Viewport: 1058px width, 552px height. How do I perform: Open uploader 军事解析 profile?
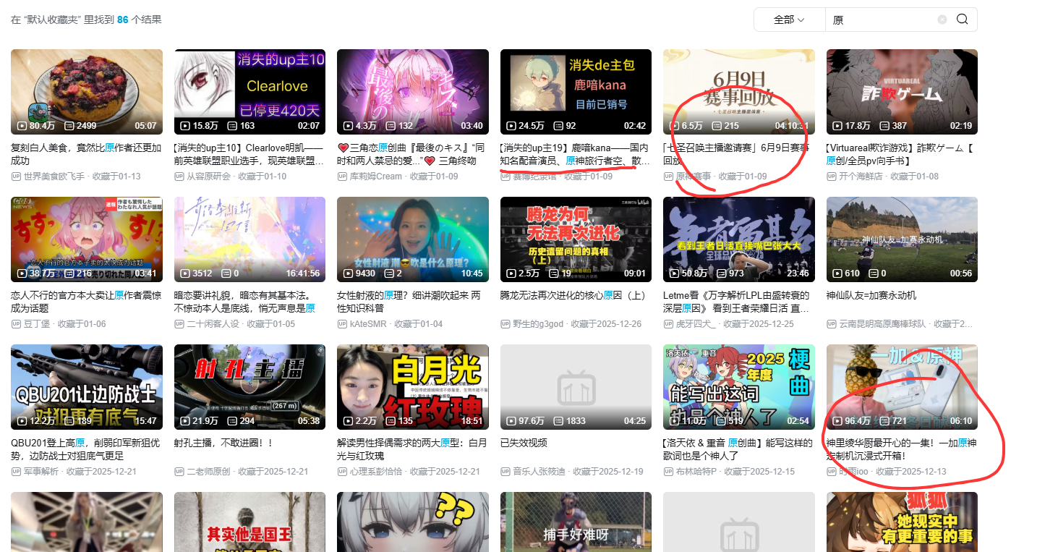point(40,472)
